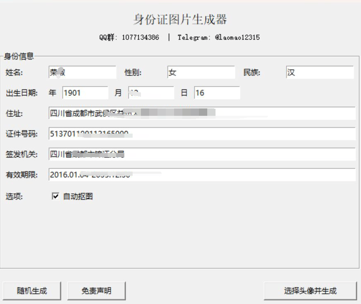
Task: Click the birth year (年) field
Action: (x=85, y=93)
